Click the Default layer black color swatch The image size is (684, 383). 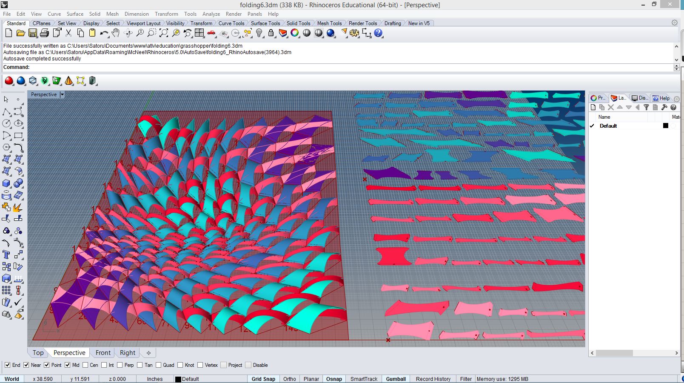pyautogui.click(x=666, y=126)
